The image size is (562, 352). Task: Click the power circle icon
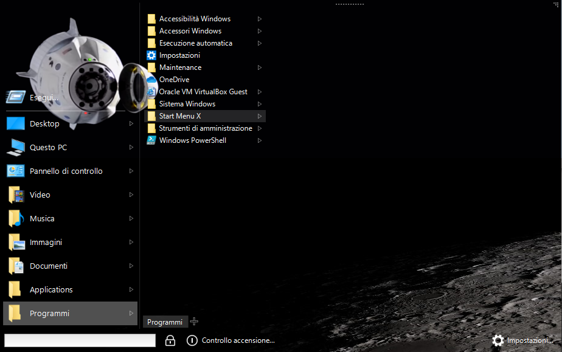click(x=192, y=340)
